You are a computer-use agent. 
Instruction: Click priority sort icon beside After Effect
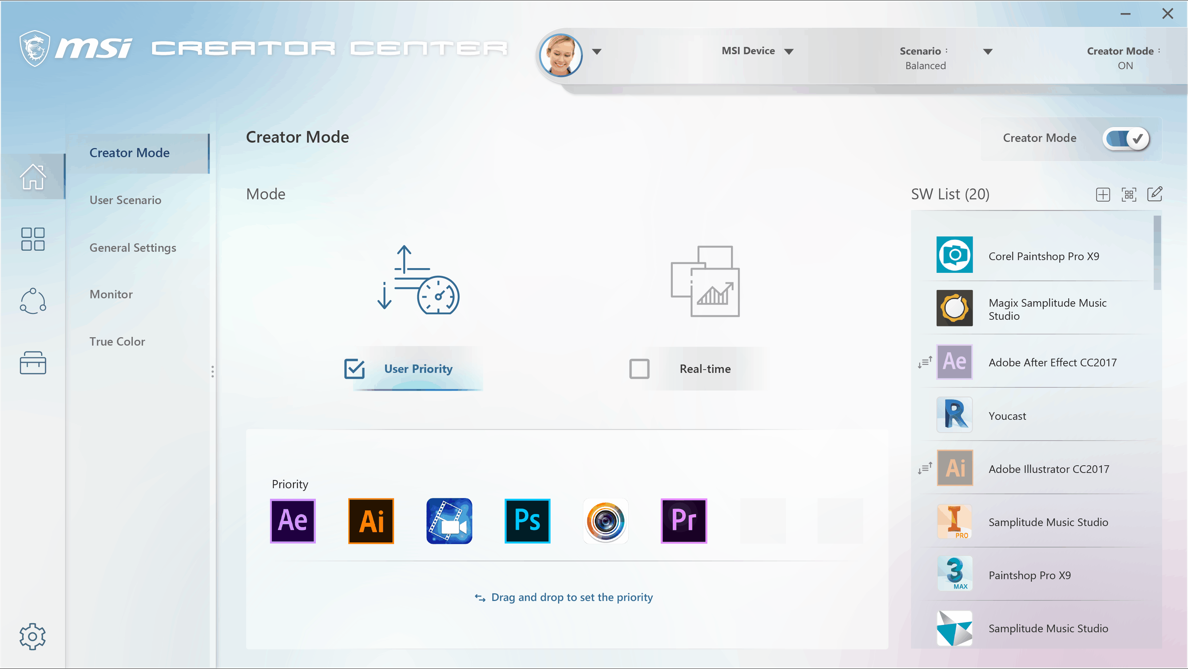point(925,362)
